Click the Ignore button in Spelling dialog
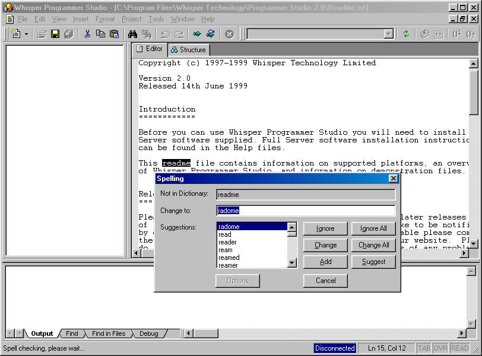482x356 pixels. point(325,228)
